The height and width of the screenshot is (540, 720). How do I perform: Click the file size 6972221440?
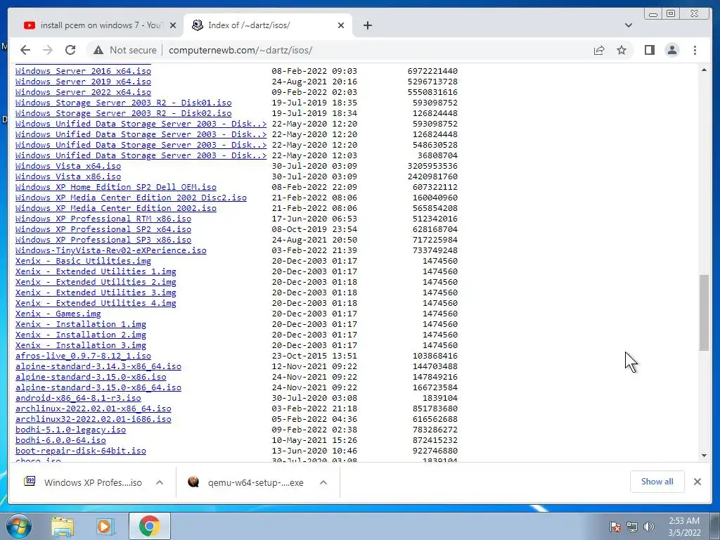pyautogui.click(x=432, y=71)
